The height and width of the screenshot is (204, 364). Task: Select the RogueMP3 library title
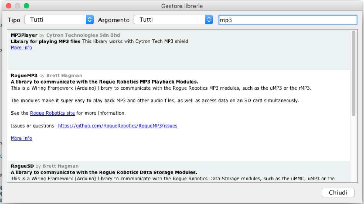(24, 75)
